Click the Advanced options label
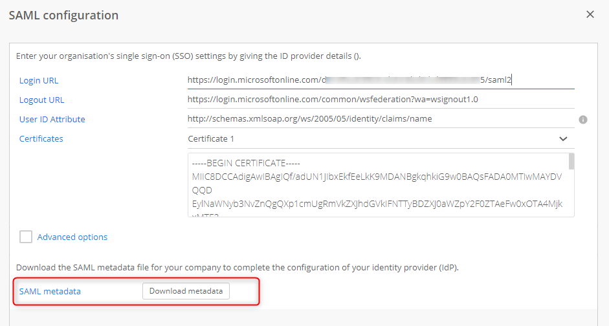 pyautogui.click(x=72, y=237)
